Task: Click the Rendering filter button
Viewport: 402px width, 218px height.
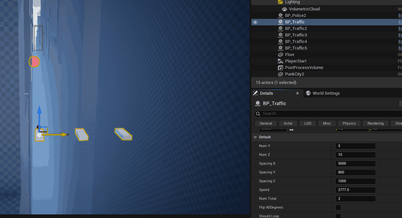Action: 375,123
